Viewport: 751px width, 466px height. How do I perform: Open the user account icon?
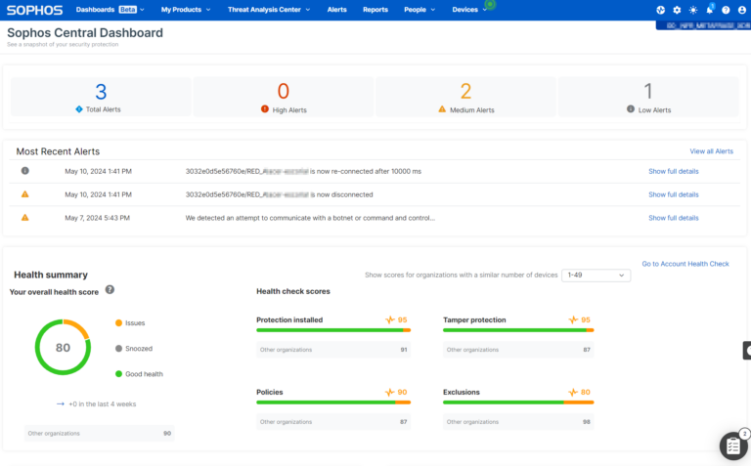pos(742,10)
